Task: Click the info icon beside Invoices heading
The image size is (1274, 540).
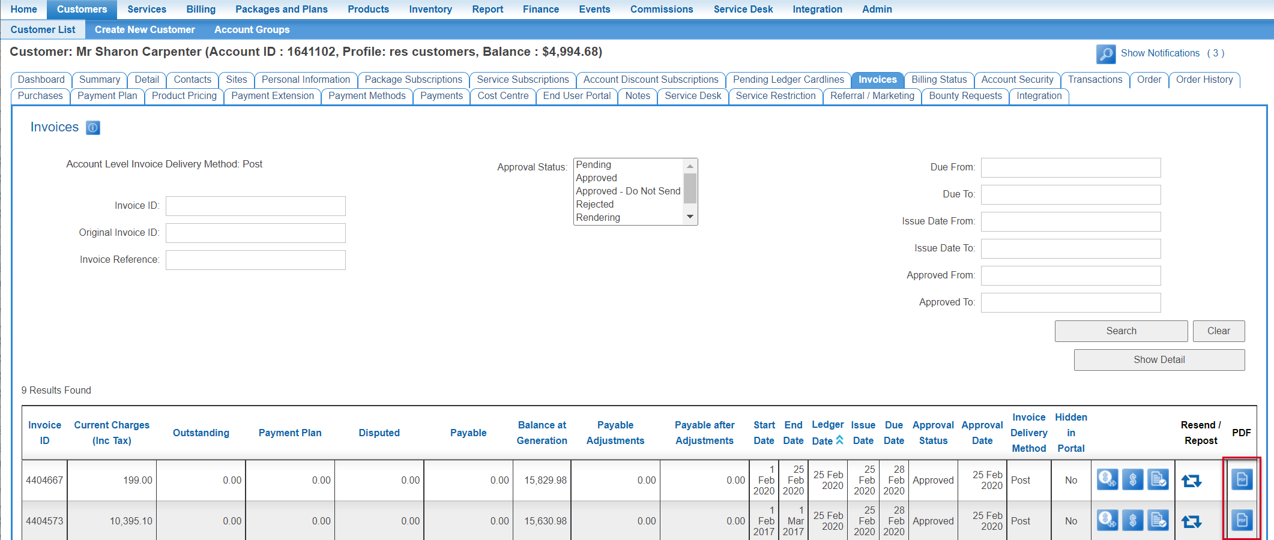Action: click(x=93, y=127)
